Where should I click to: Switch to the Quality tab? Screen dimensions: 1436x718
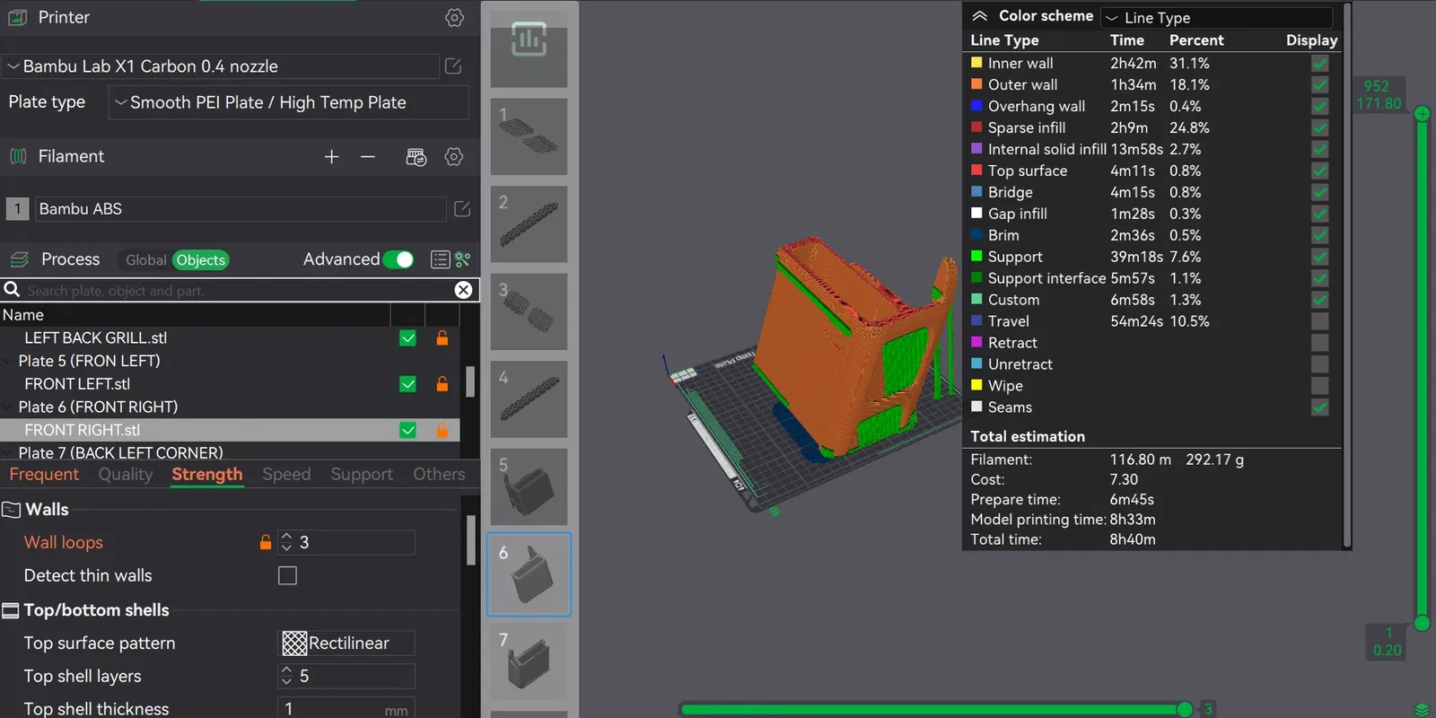pyautogui.click(x=126, y=474)
